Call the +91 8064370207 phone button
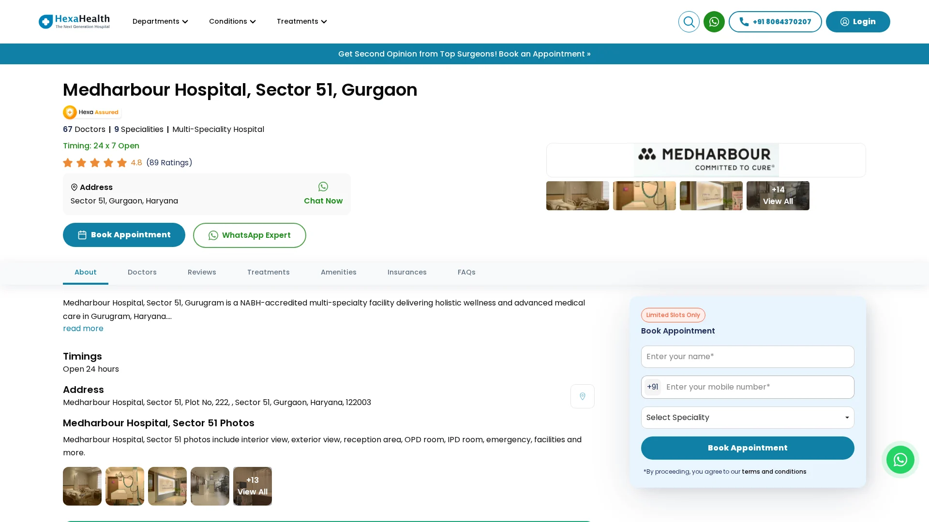Screen dimensions: 929x522 coord(775,22)
